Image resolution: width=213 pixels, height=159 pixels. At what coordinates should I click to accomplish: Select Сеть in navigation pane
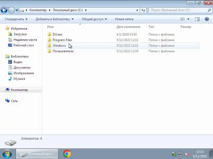(x=14, y=101)
